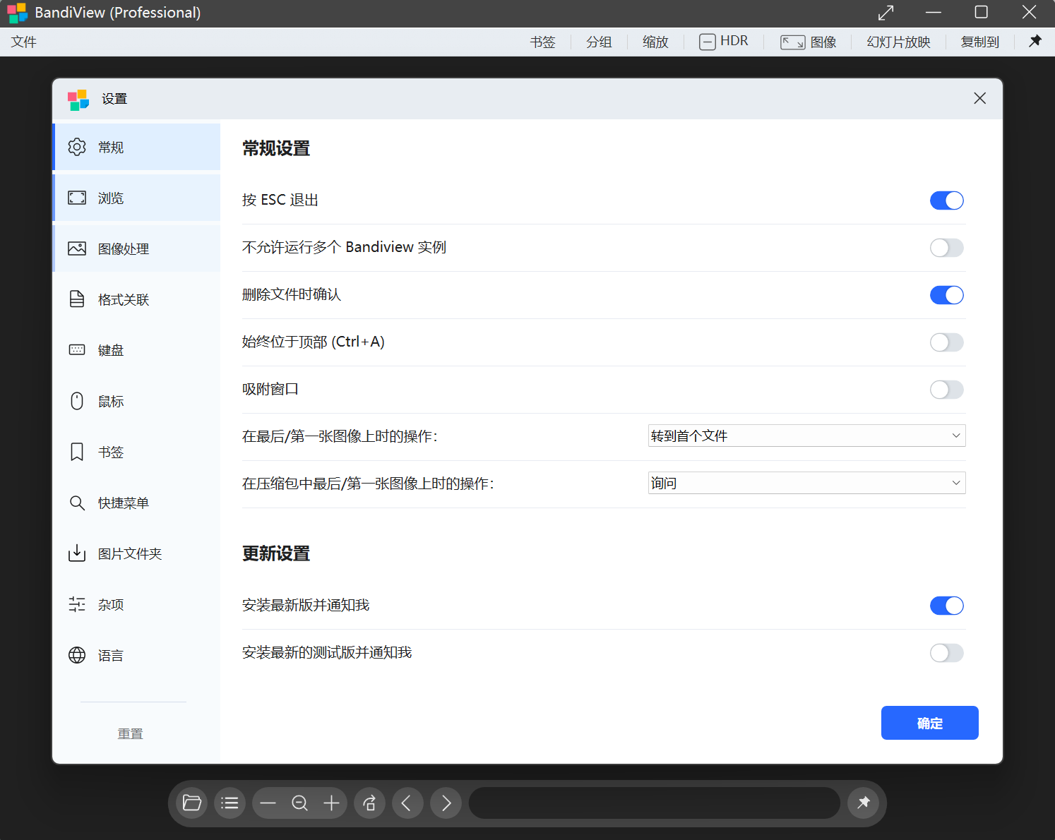Click the thumbnail list icon in bottom toolbar
The image size is (1055, 840).
[230, 803]
